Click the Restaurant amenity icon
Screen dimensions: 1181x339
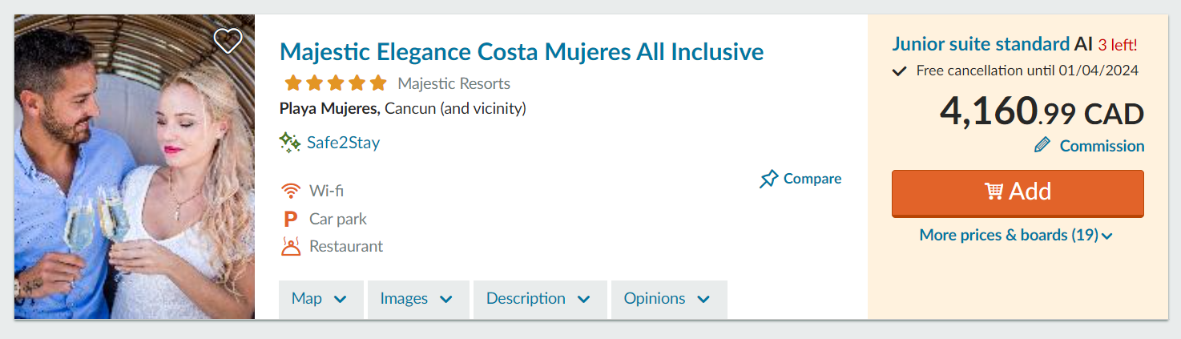pyautogui.click(x=291, y=246)
